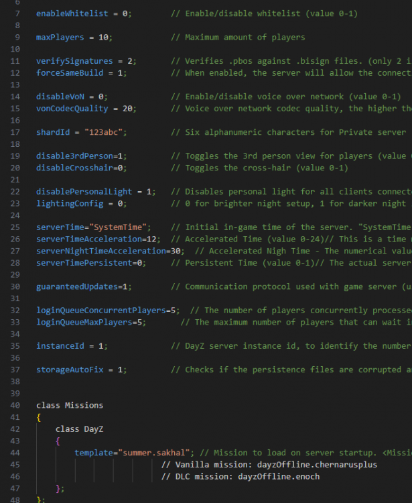Click the purple opening brace on line 43
This screenshot has width=412, height=503.
tap(58, 441)
